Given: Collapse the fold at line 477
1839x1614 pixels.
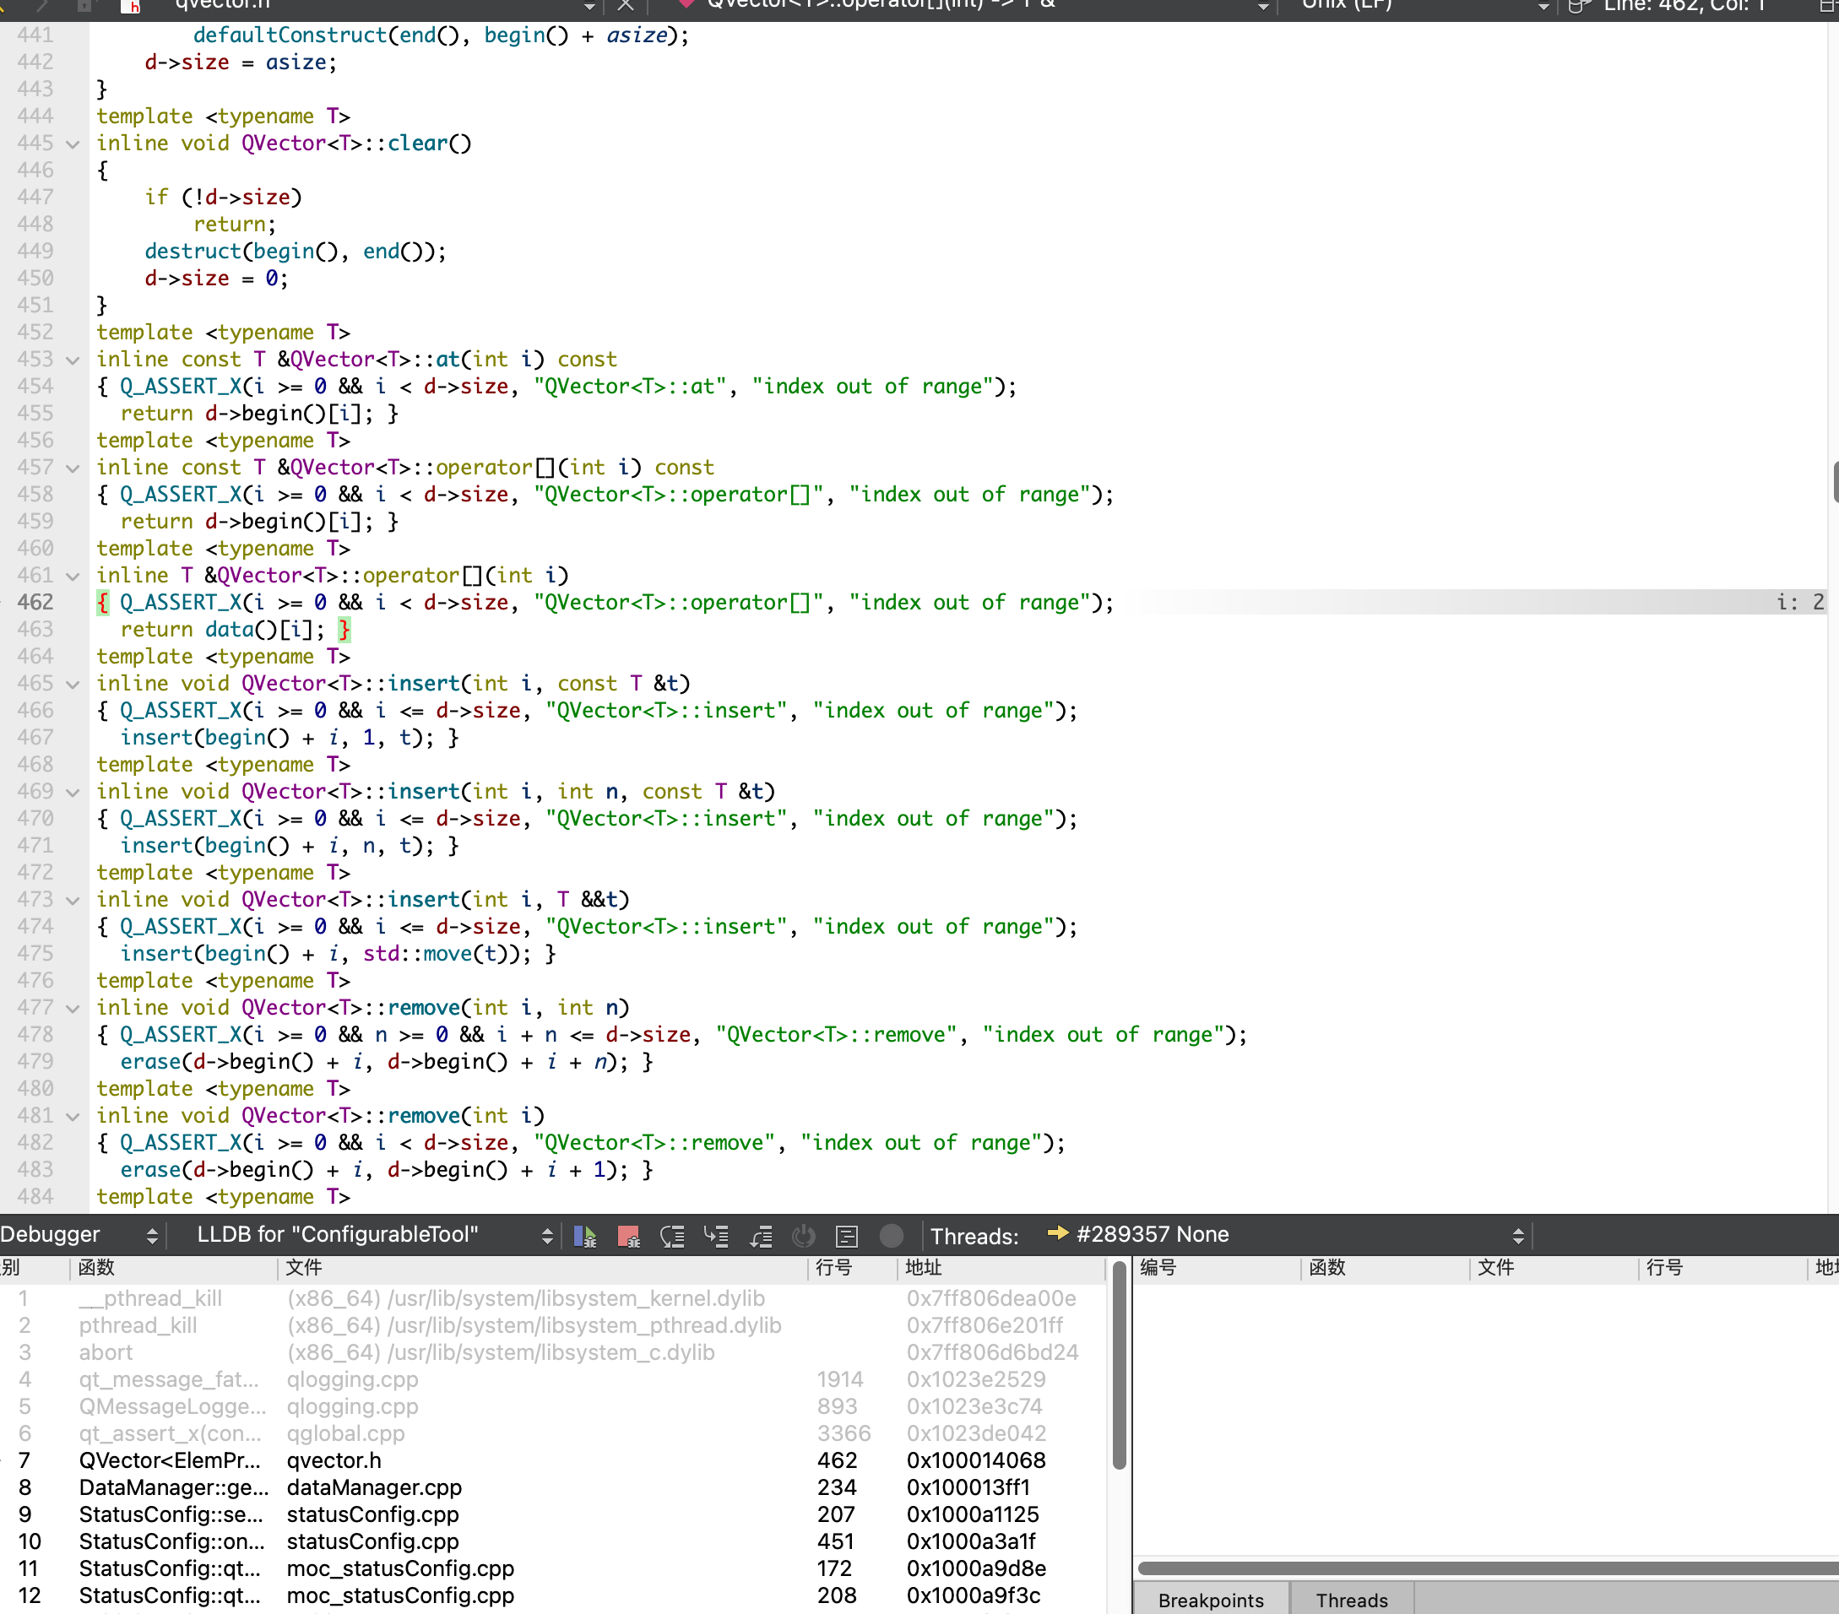Looking at the screenshot, I should [73, 1008].
